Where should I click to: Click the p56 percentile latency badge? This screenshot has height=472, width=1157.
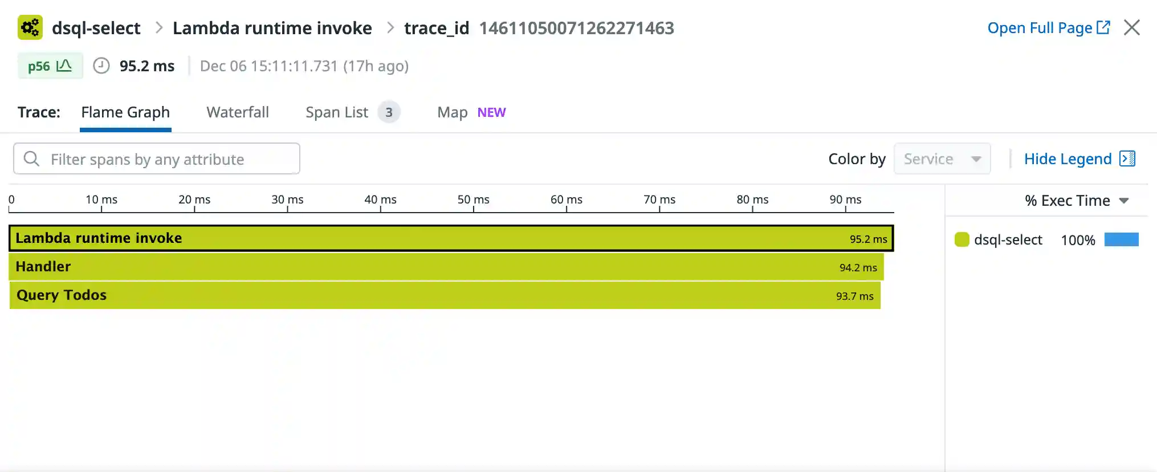tap(50, 66)
